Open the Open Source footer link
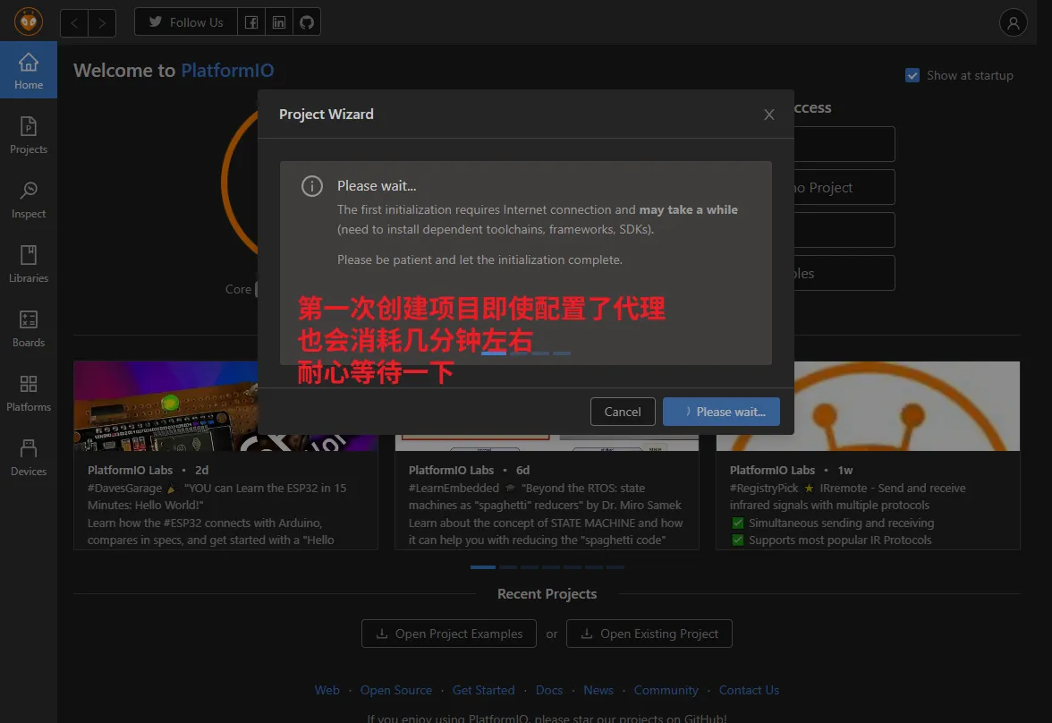This screenshot has width=1052, height=723. coord(395,690)
